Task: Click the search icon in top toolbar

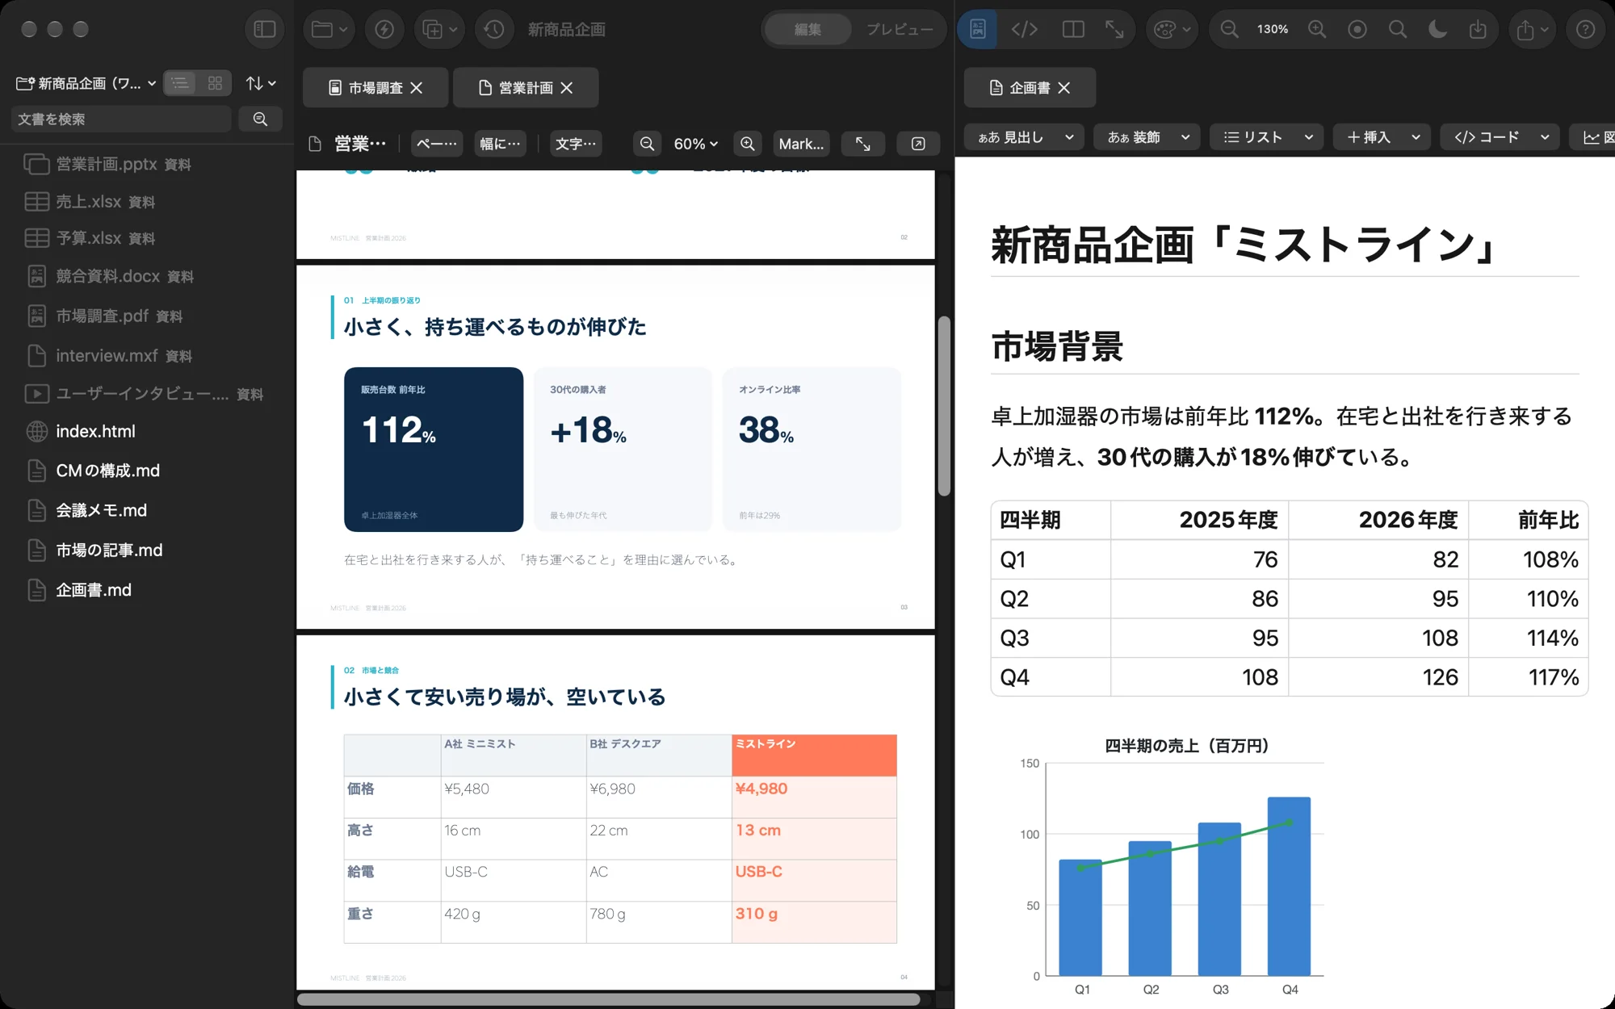Action: tap(1398, 30)
